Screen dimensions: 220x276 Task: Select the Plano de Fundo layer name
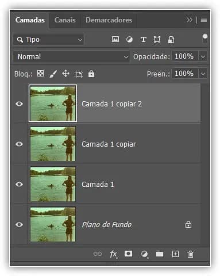[107, 225]
